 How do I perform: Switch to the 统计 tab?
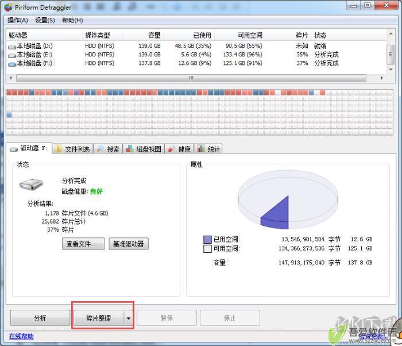(208, 149)
